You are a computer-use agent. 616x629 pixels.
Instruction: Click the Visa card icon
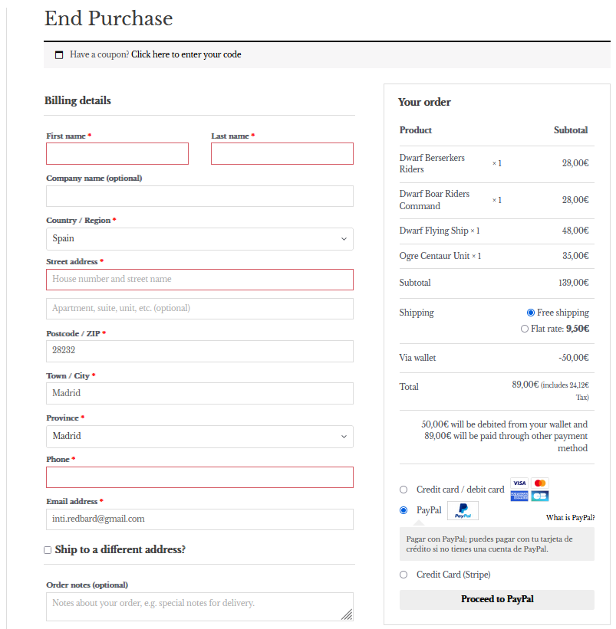[519, 483]
